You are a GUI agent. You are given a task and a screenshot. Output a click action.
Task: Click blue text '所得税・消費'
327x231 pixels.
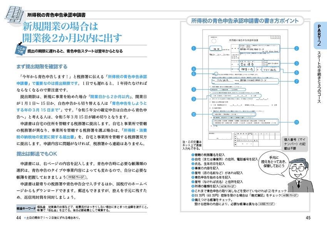coord(135,130)
